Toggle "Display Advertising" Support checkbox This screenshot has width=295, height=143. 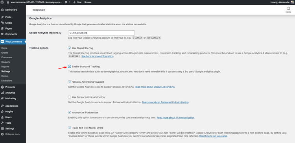coord(69,82)
